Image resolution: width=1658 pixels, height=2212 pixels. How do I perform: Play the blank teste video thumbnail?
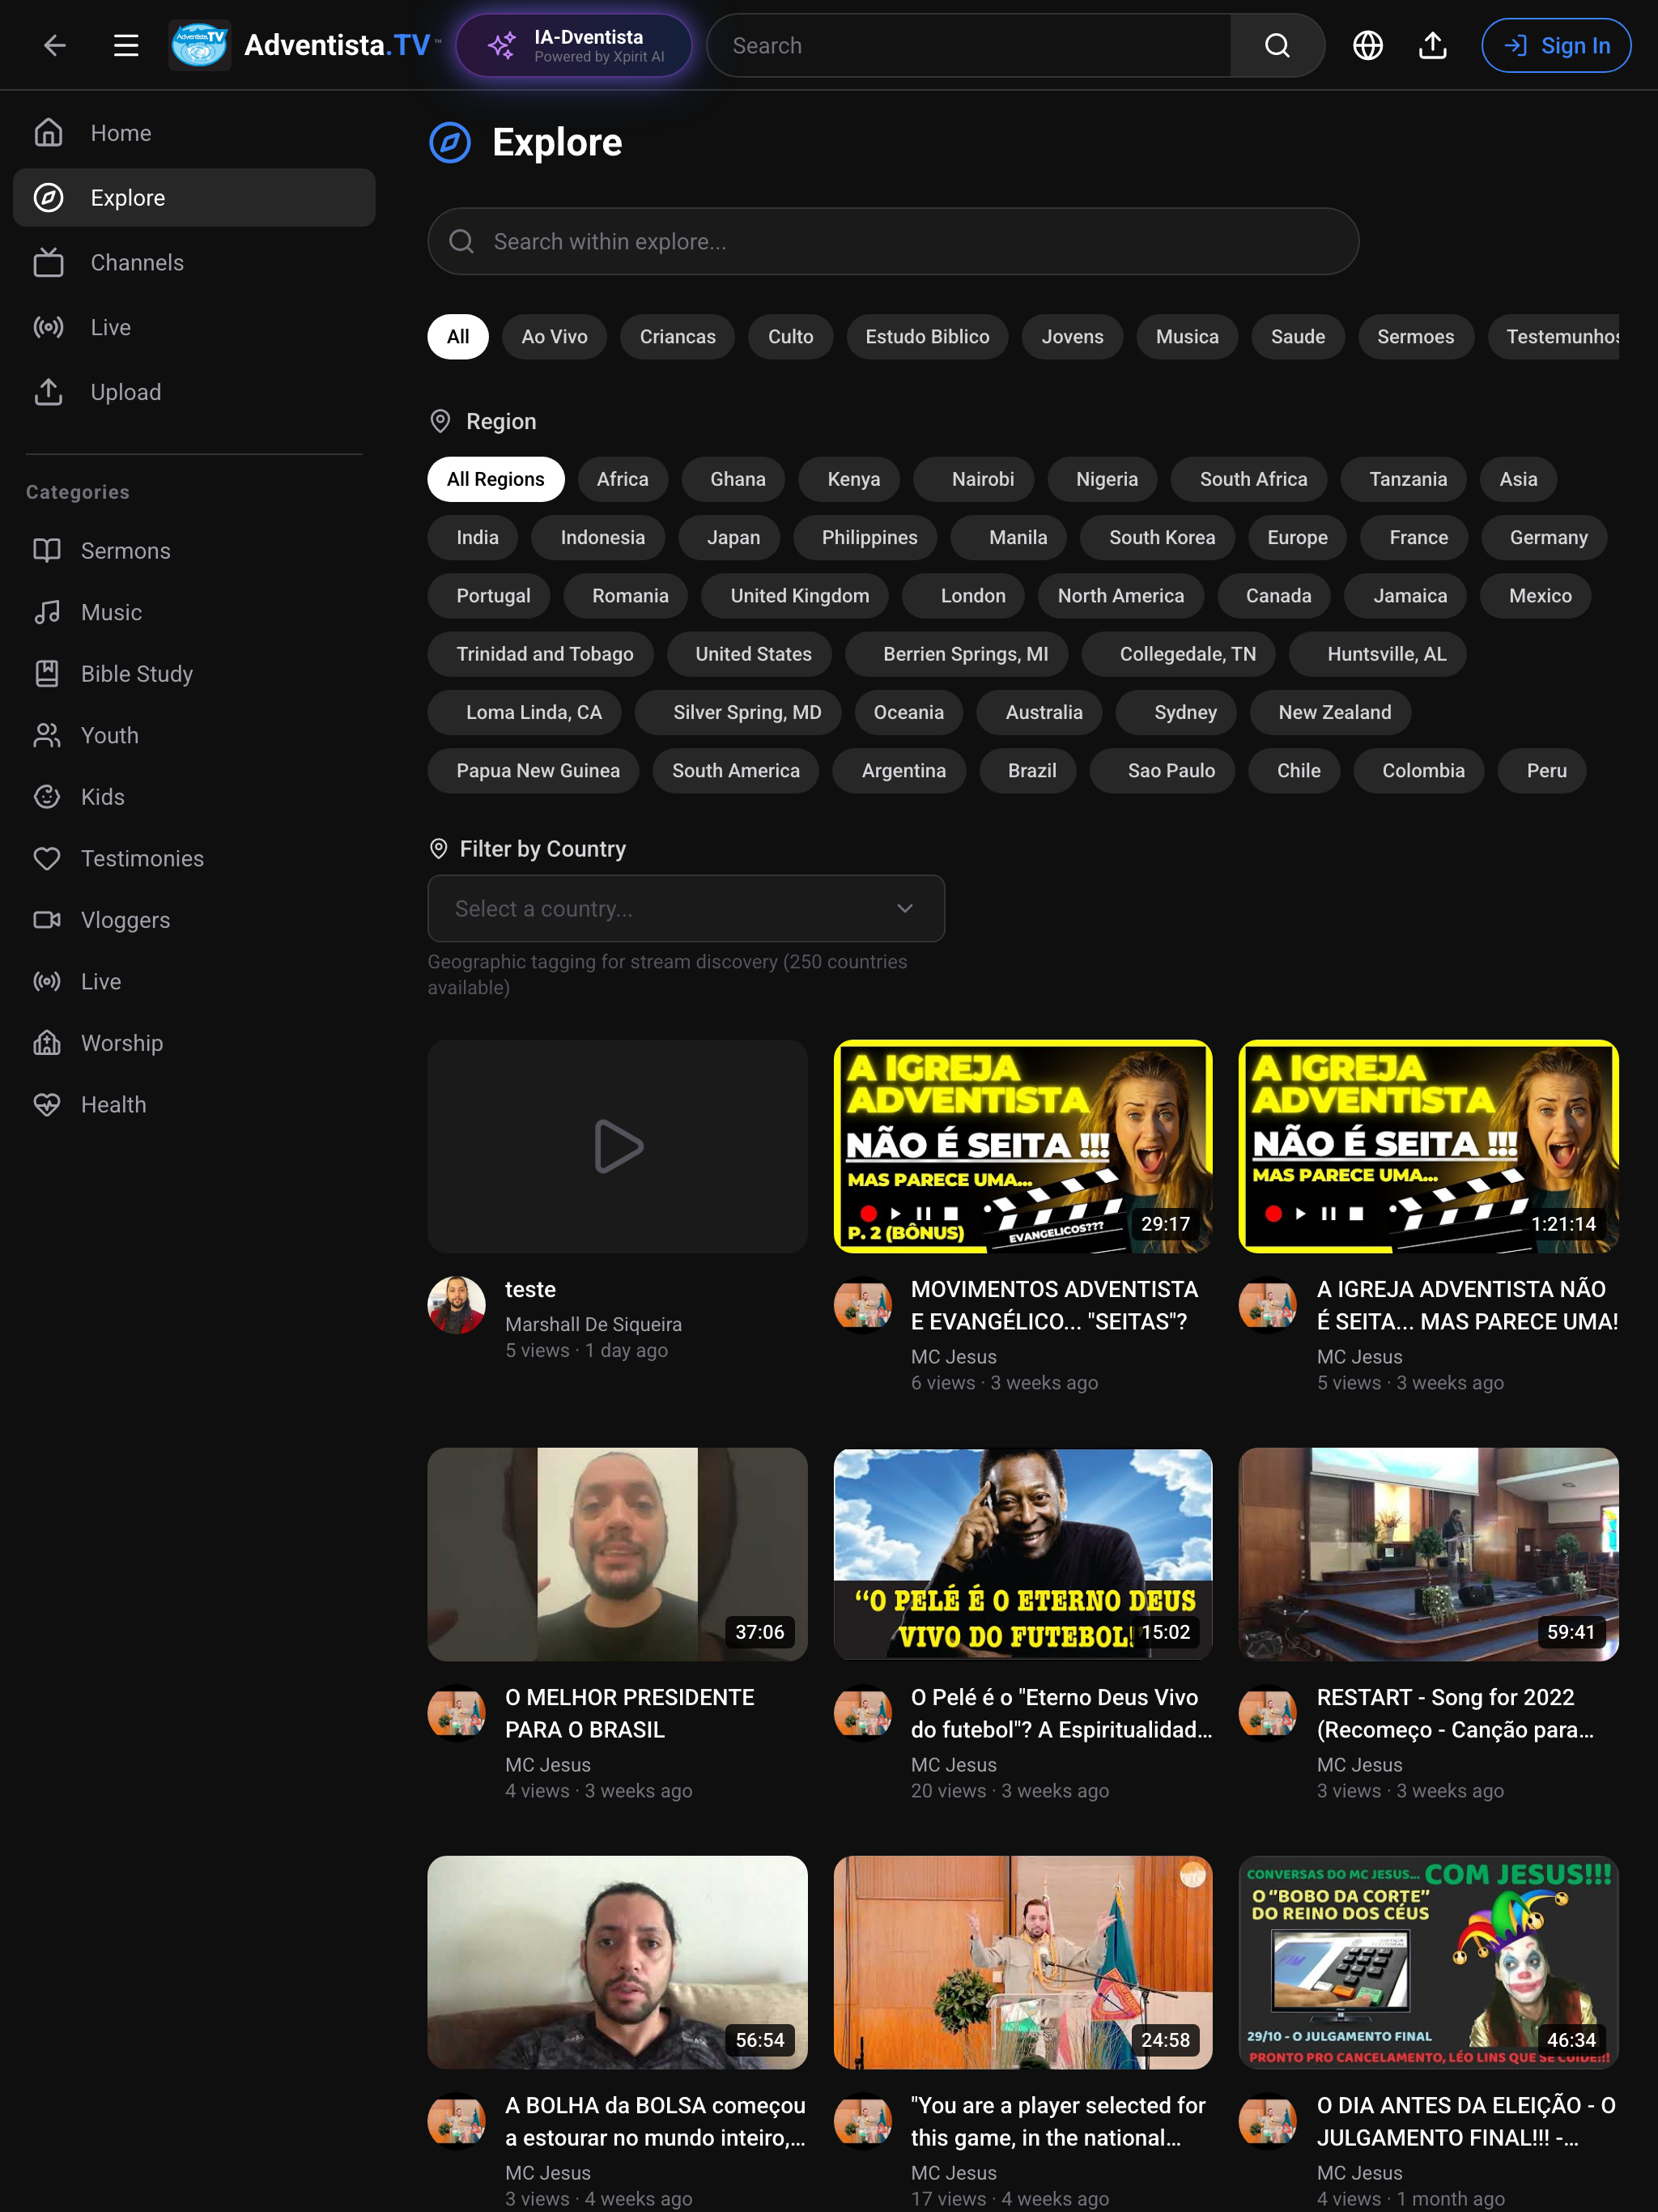coord(617,1146)
